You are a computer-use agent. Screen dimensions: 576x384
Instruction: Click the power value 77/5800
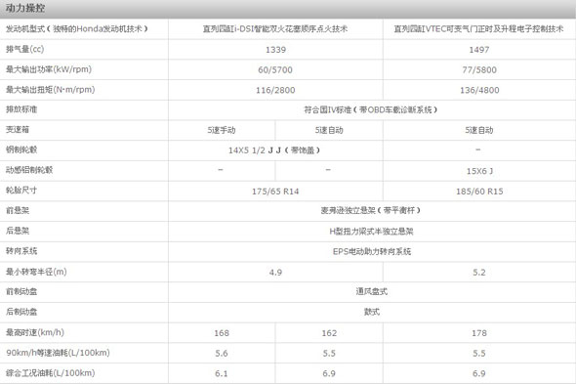[x=479, y=70]
